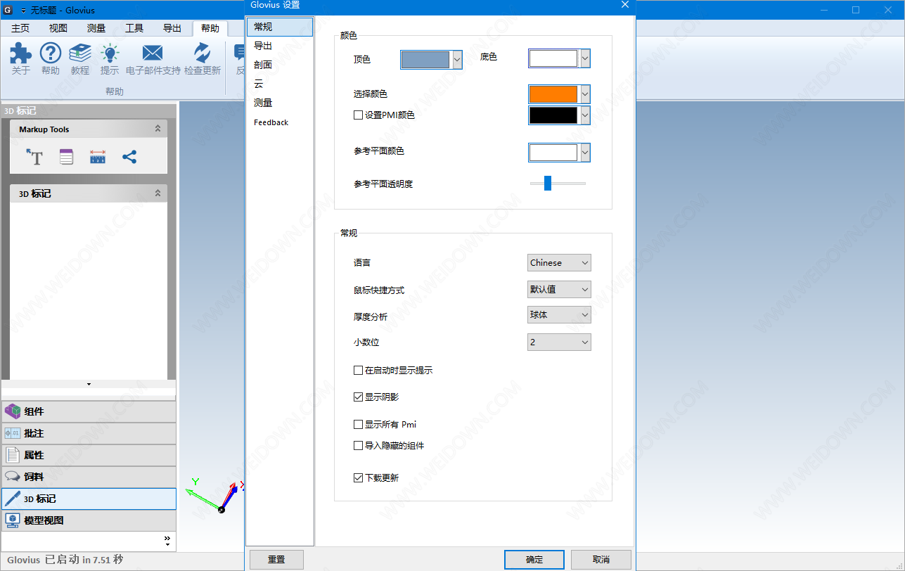
Task: Expand more panels chevron at sidebar bottom
Action: [167, 540]
